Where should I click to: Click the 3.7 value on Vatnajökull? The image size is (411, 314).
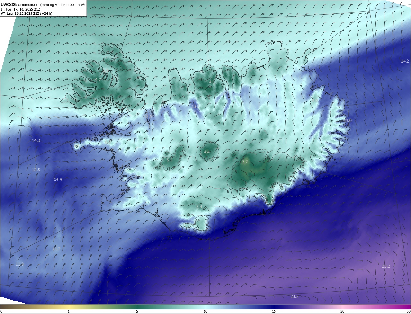tap(245, 162)
